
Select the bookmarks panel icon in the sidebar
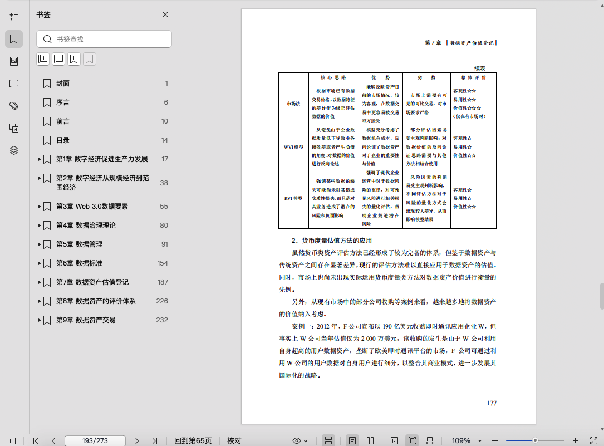click(14, 39)
